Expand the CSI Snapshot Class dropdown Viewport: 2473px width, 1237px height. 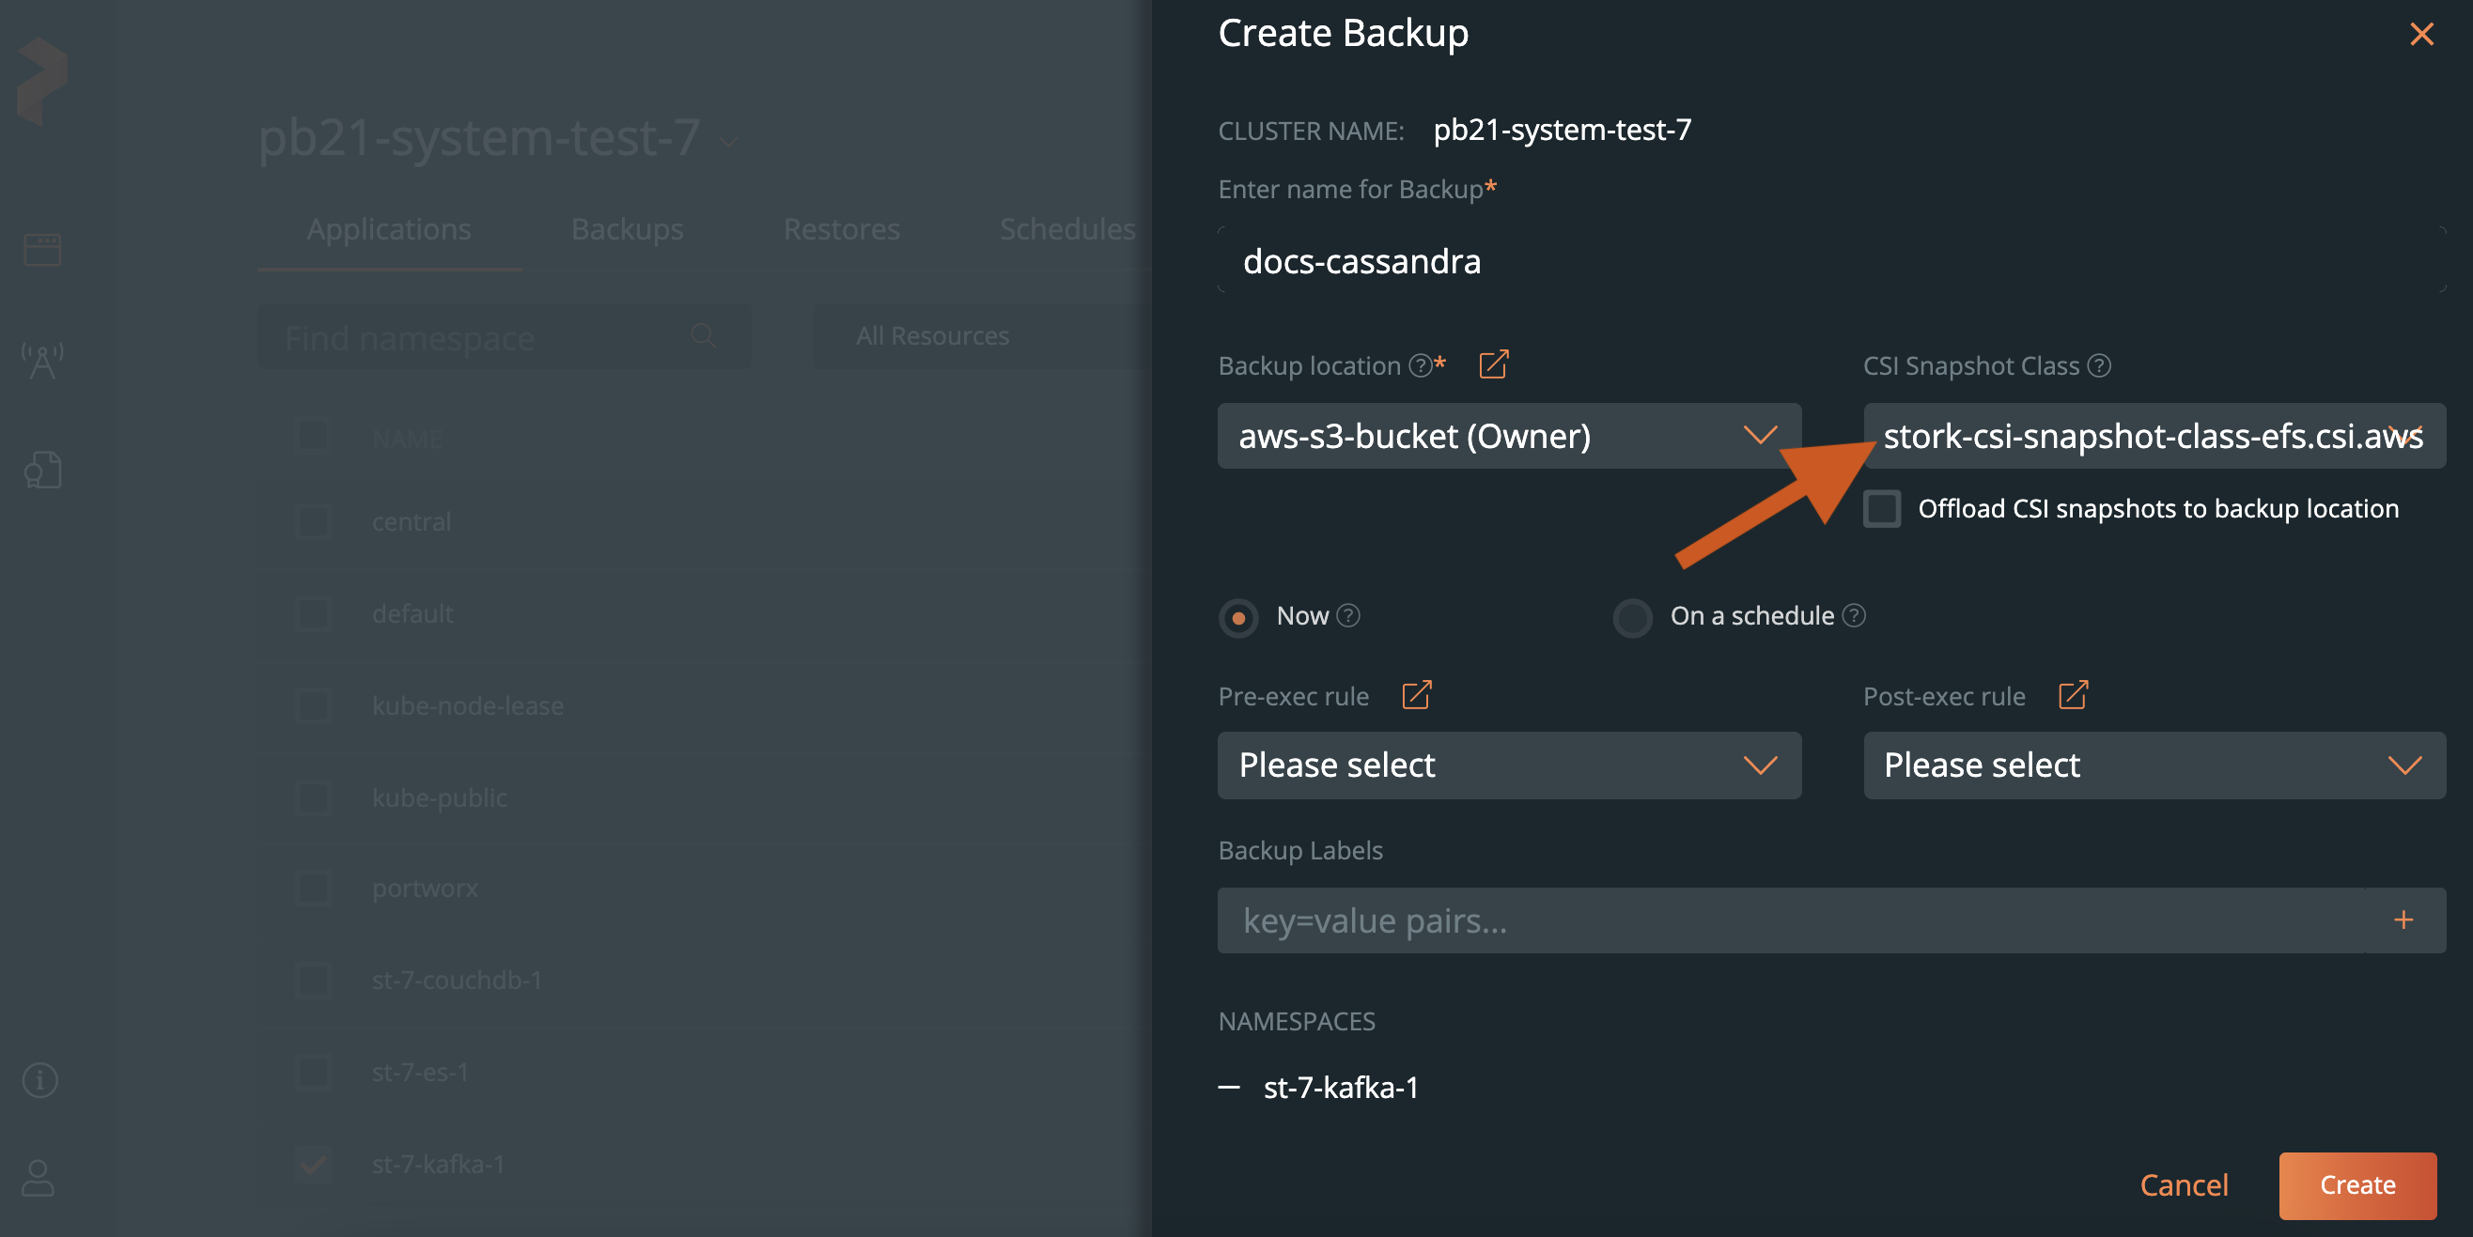point(2154,436)
